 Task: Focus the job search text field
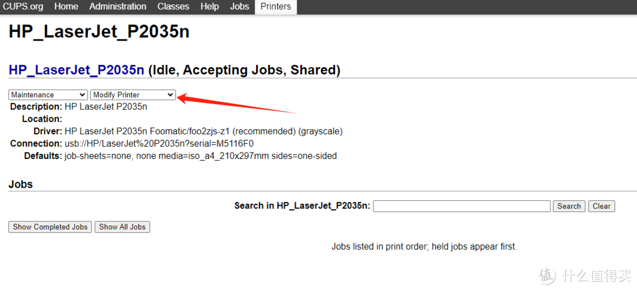pyautogui.click(x=461, y=206)
